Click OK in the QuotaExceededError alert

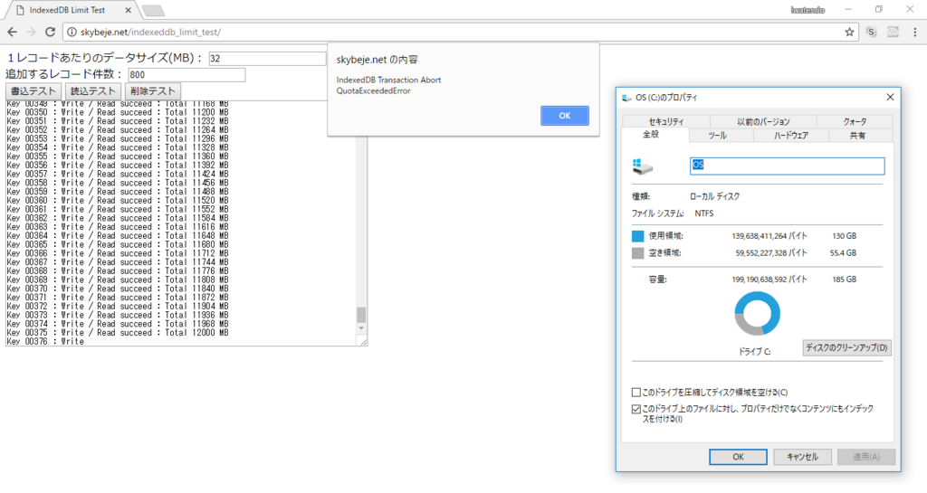(x=565, y=116)
